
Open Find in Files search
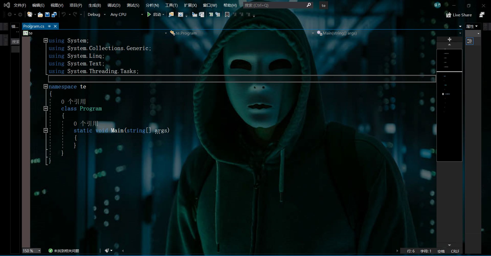171,15
